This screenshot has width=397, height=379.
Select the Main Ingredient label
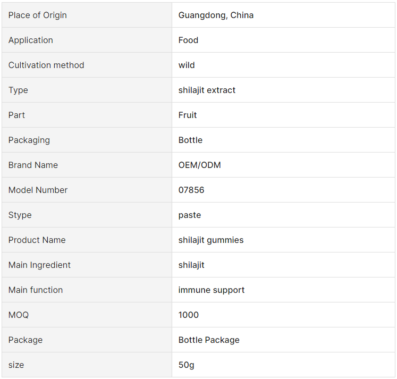pyautogui.click(x=39, y=265)
